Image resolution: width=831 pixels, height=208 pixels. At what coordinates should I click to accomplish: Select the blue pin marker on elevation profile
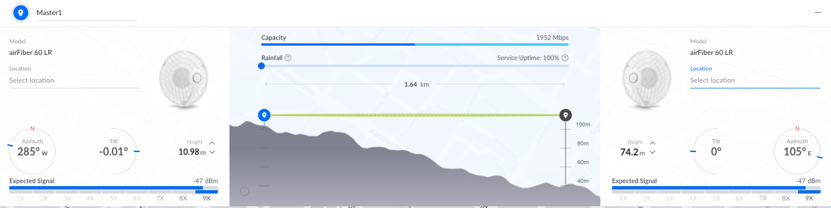(x=264, y=115)
